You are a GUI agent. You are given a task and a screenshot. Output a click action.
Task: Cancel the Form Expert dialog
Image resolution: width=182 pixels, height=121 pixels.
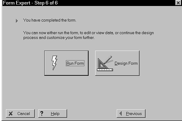coord(20,114)
